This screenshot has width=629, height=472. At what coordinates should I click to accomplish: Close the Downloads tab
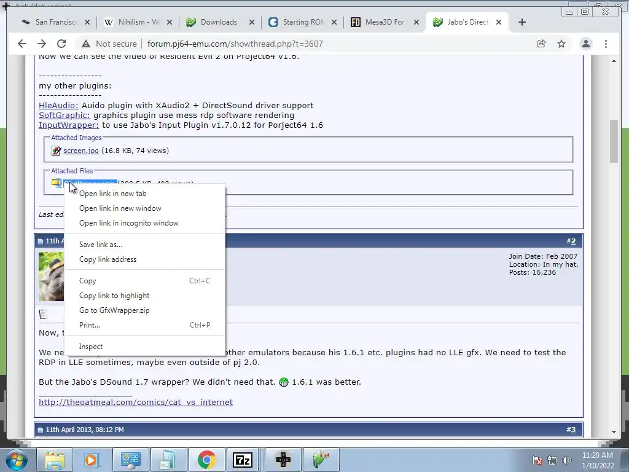point(251,23)
